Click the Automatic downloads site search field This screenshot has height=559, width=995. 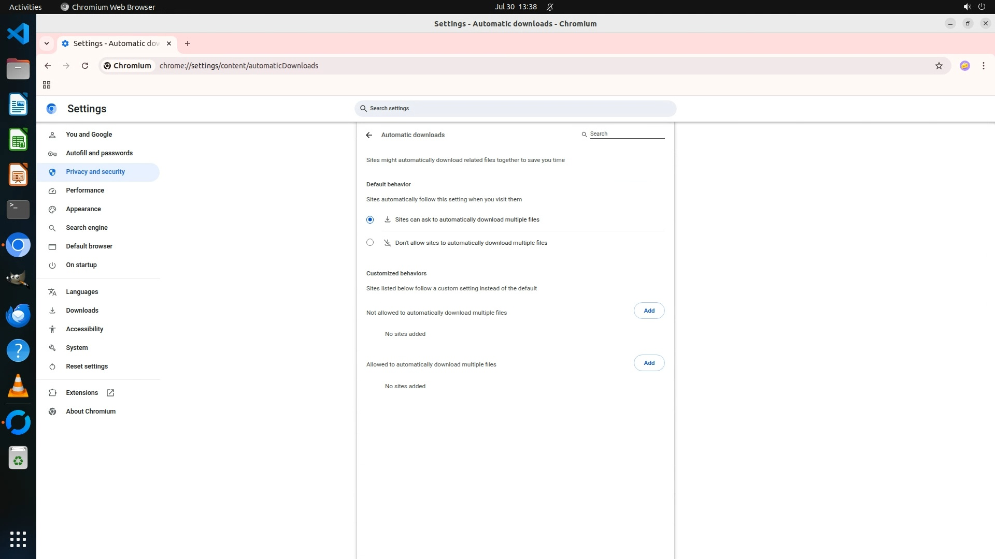click(627, 134)
